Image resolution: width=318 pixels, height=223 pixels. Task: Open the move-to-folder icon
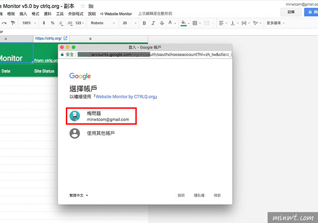(91, 6)
